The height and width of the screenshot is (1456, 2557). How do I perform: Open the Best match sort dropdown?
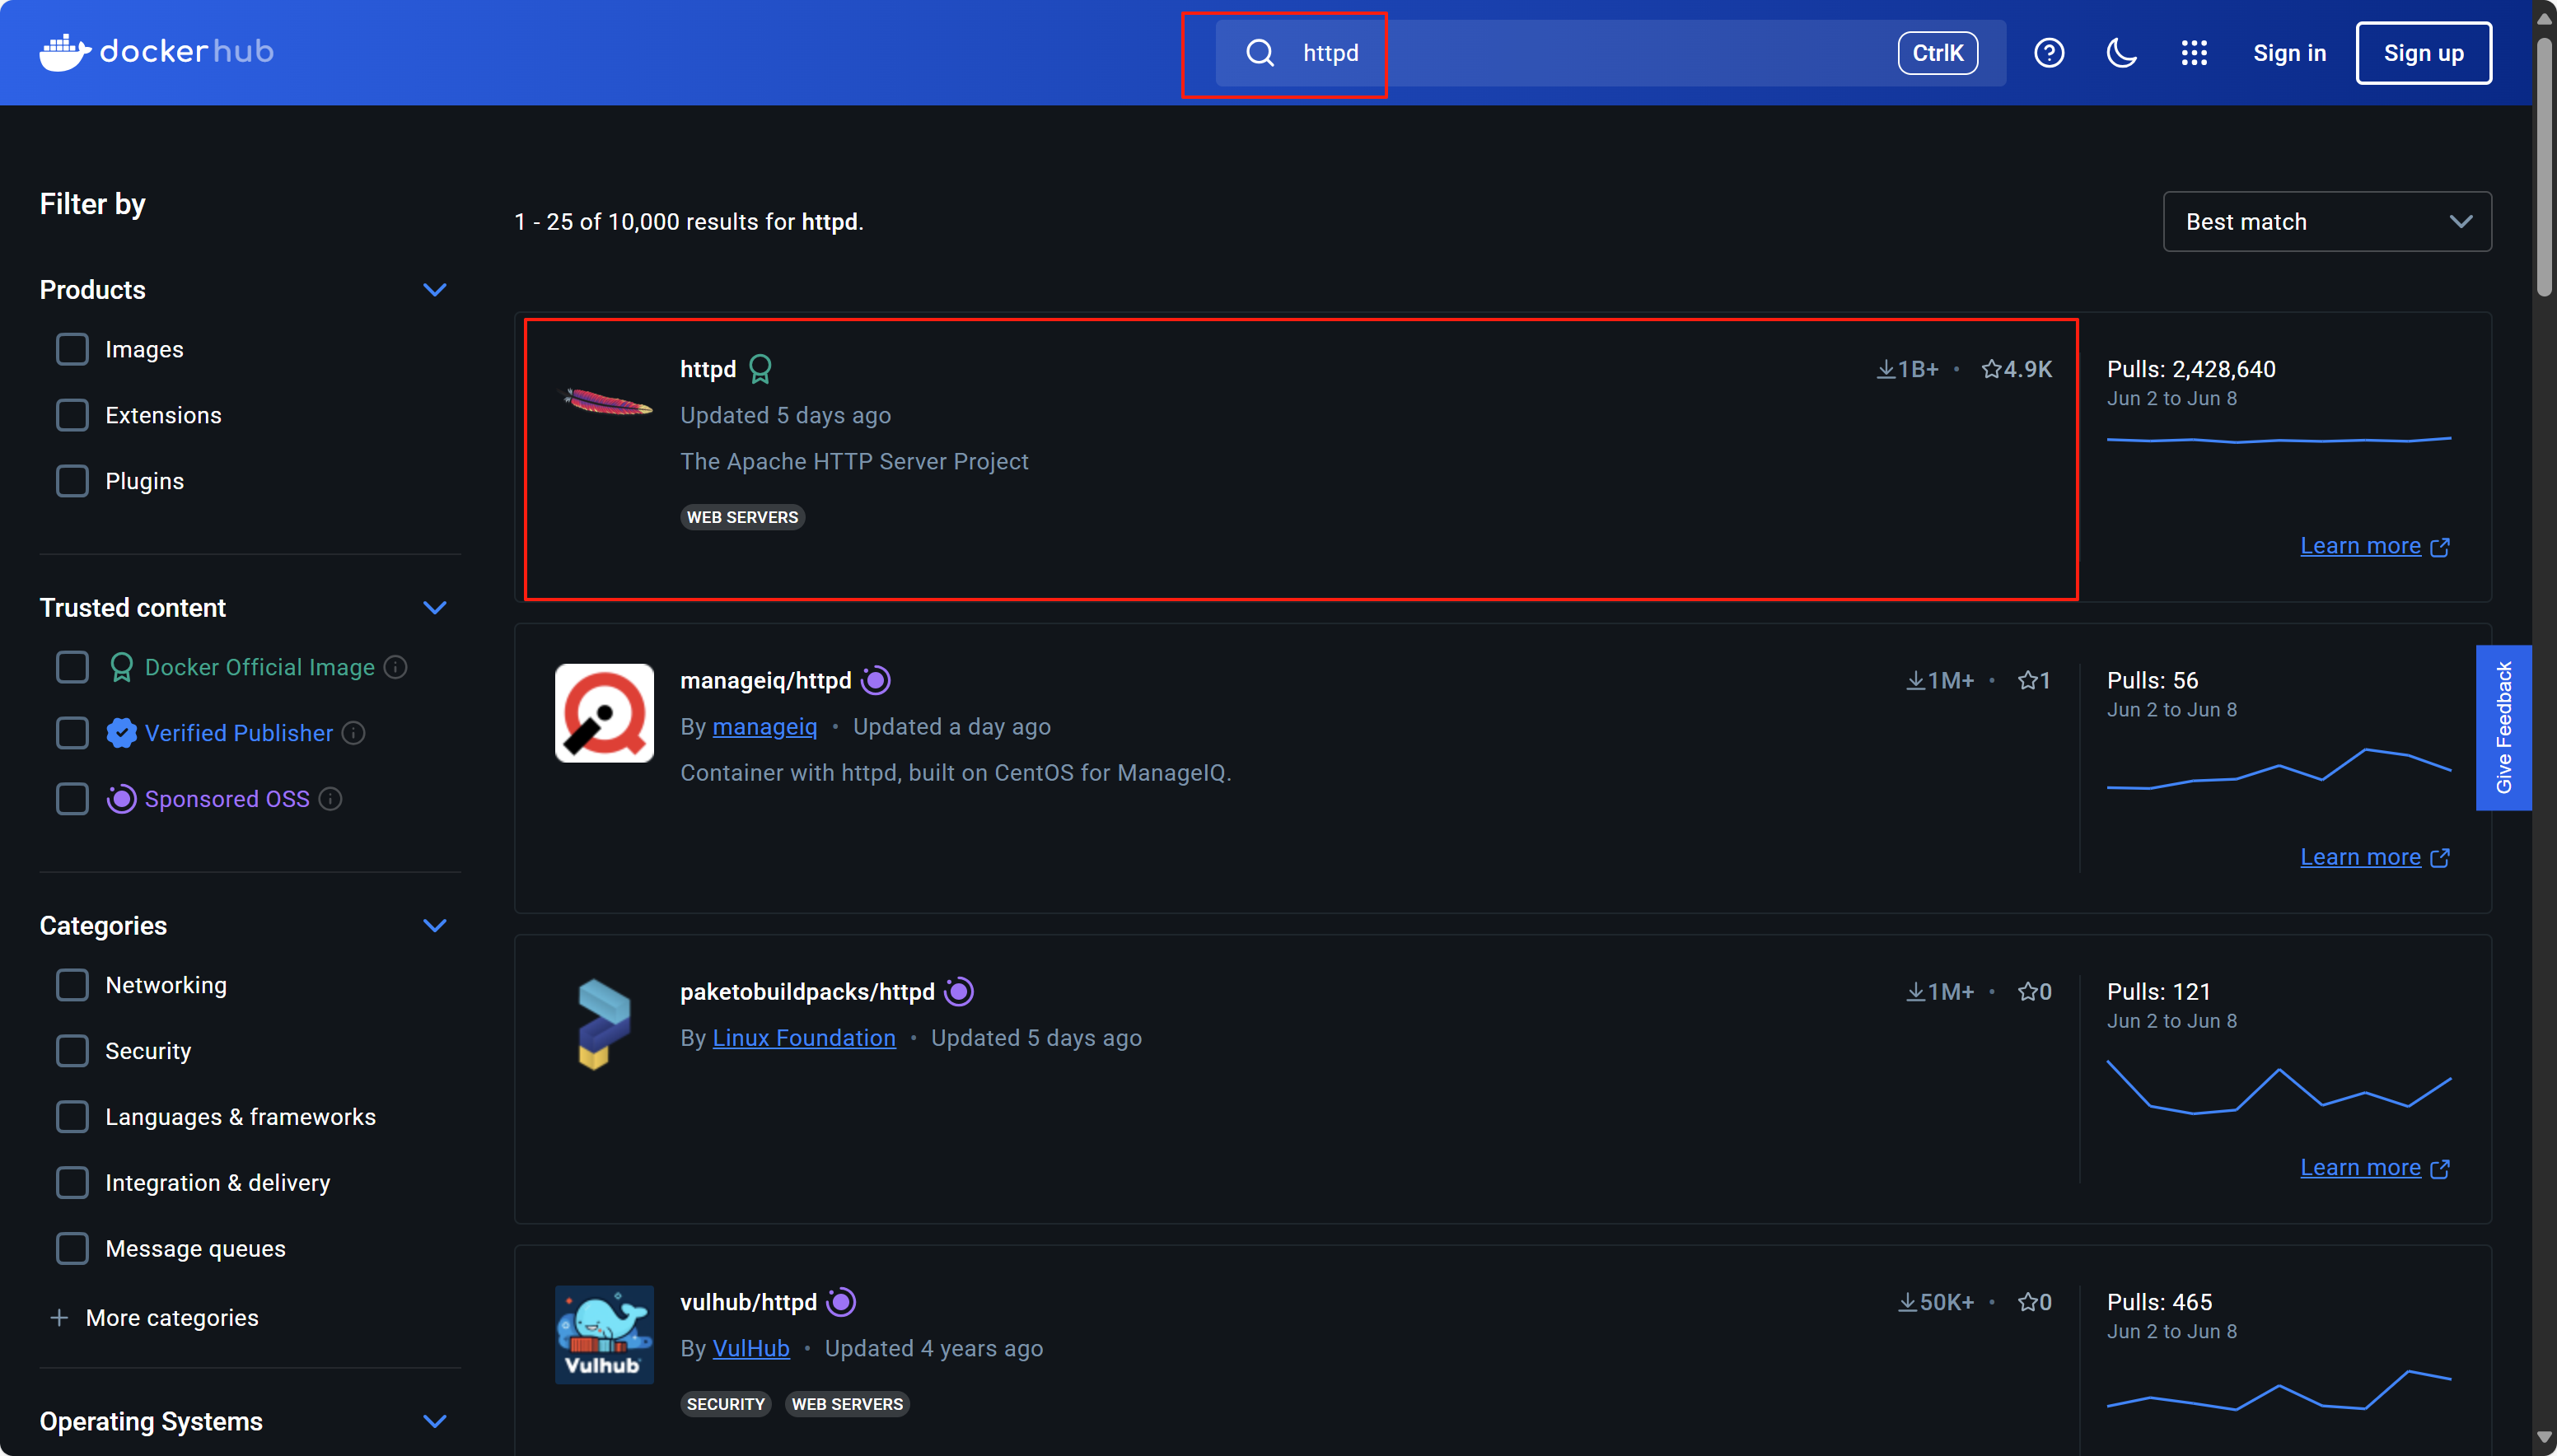pyautogui.click(x=2327, y=222)
